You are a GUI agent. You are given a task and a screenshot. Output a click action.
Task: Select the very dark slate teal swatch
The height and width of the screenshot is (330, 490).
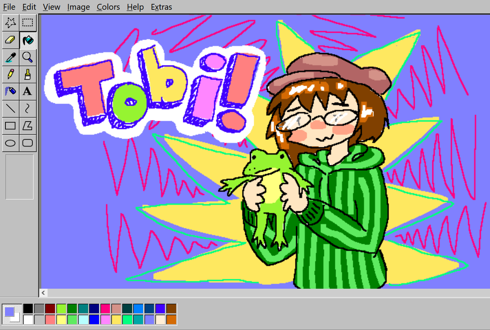pyautogui.click(x=127, y=309)
